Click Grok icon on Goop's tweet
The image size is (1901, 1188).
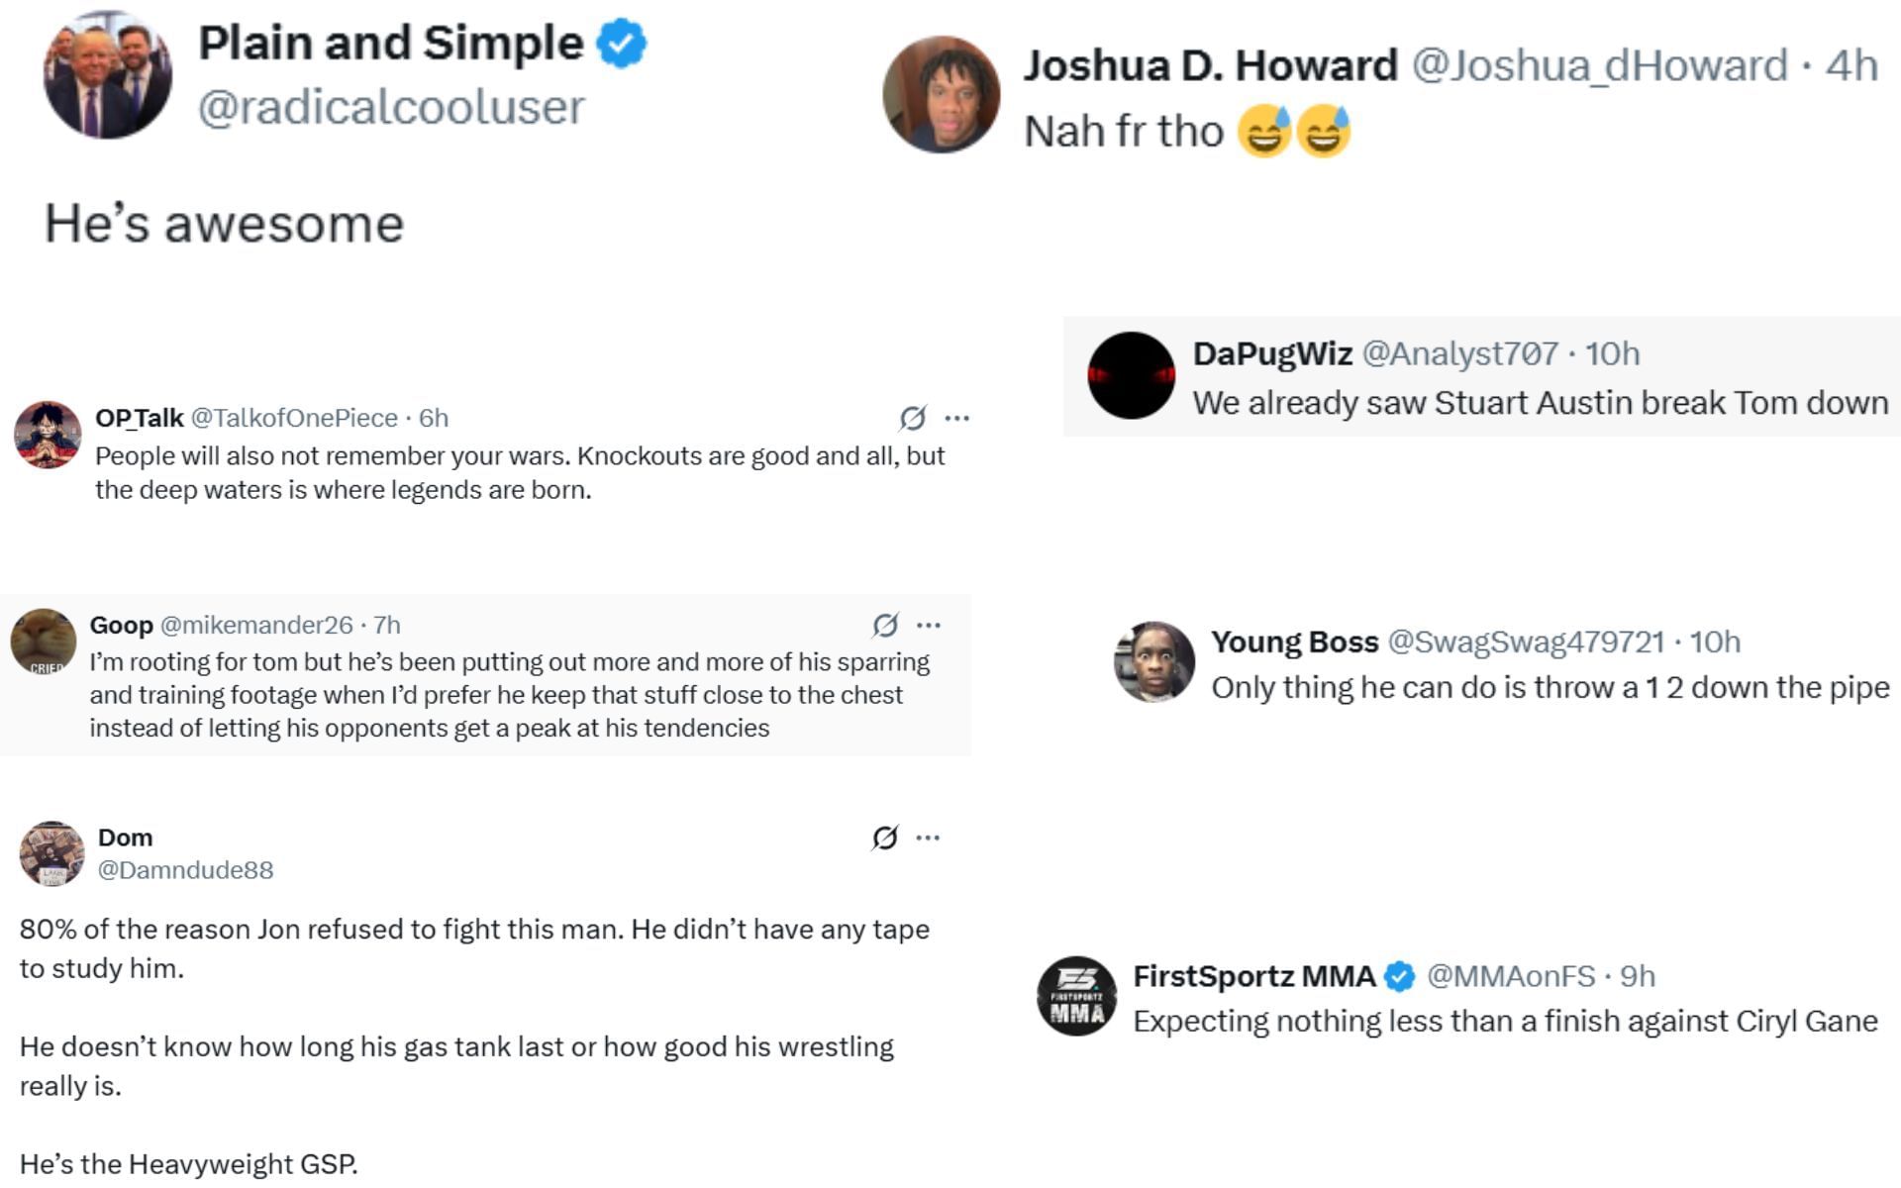click(x=885, y=626)
